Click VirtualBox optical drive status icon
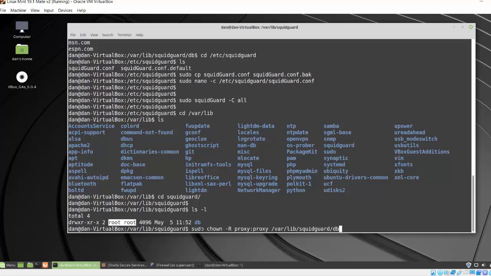The image size is (491, 276). [440, 273]
